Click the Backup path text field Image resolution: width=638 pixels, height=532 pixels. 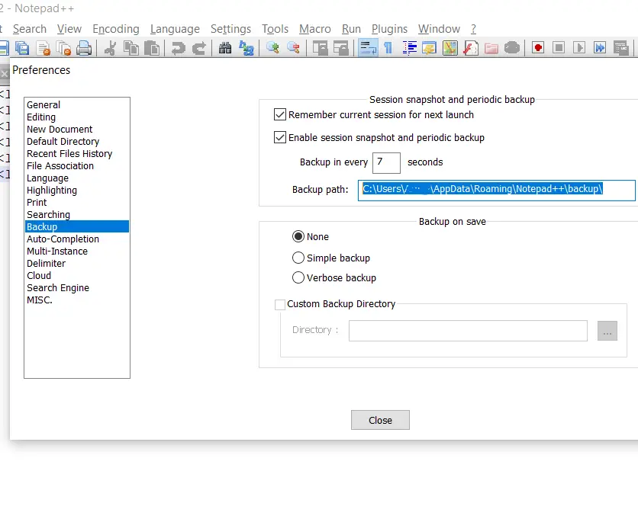[x=497, y=191]
